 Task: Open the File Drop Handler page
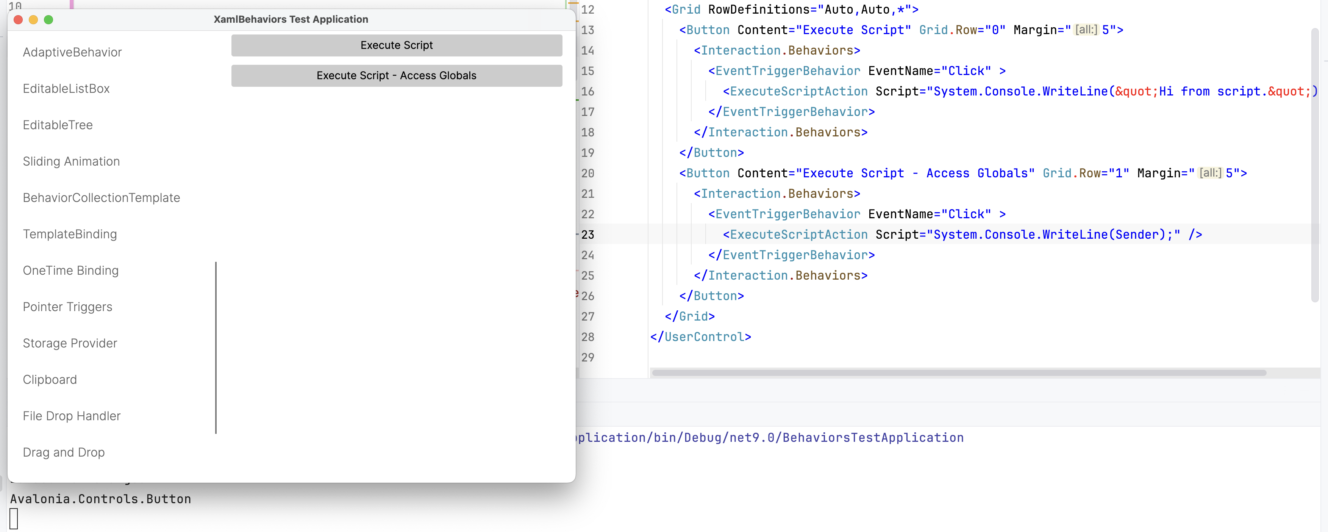click(72, 416)
